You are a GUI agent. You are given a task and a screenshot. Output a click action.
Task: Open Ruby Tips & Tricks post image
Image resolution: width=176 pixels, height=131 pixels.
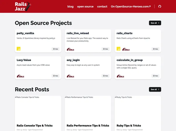[x=138, y=109]
